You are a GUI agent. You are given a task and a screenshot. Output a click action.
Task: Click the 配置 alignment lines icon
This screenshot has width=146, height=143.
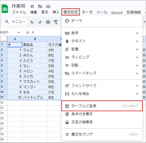click(x=67, y=49)
